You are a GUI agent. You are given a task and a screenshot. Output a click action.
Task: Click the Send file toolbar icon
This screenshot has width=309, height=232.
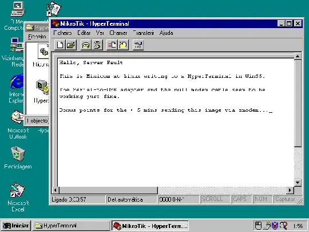112,45
